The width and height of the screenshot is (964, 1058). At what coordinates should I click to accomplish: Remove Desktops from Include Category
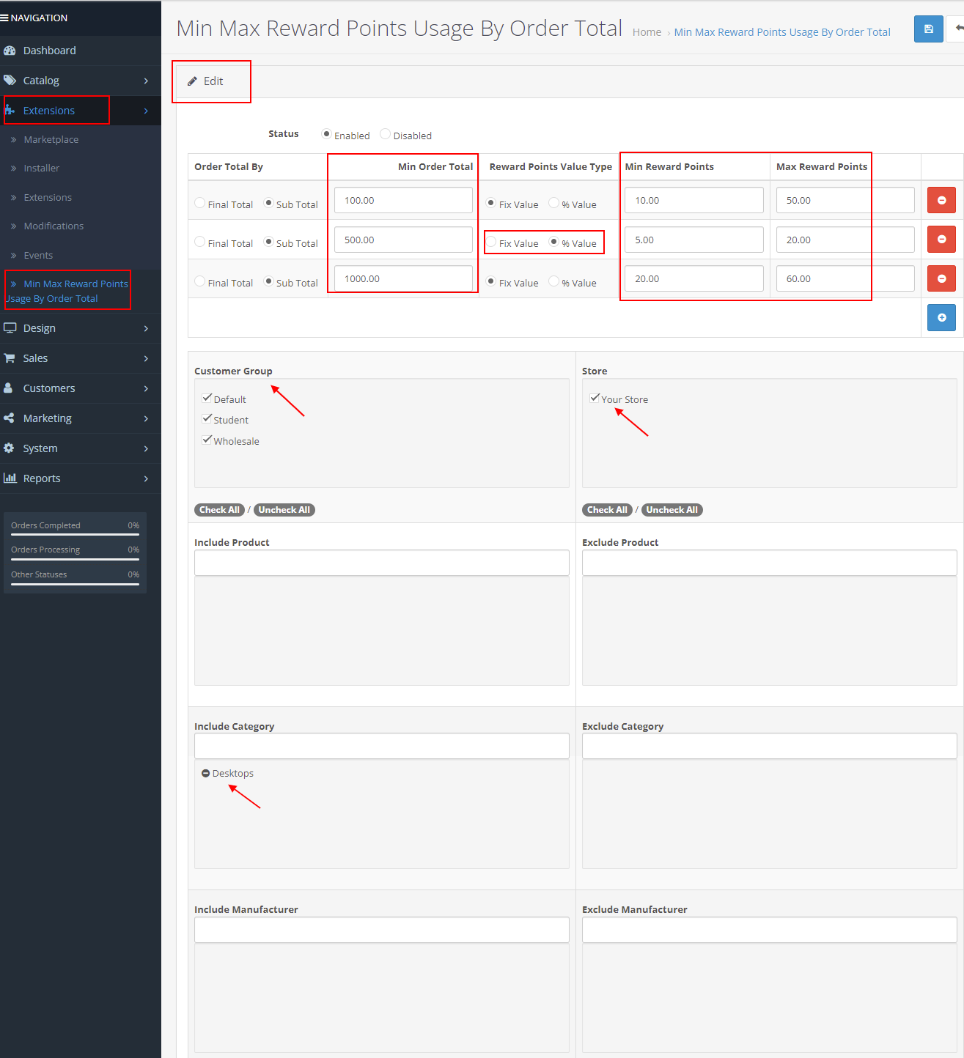(x=206, y=774)
